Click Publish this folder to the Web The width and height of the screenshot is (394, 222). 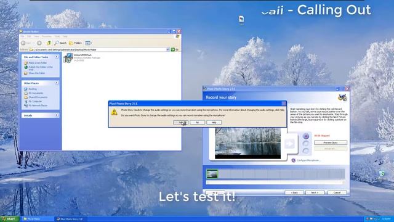(41, 68)
